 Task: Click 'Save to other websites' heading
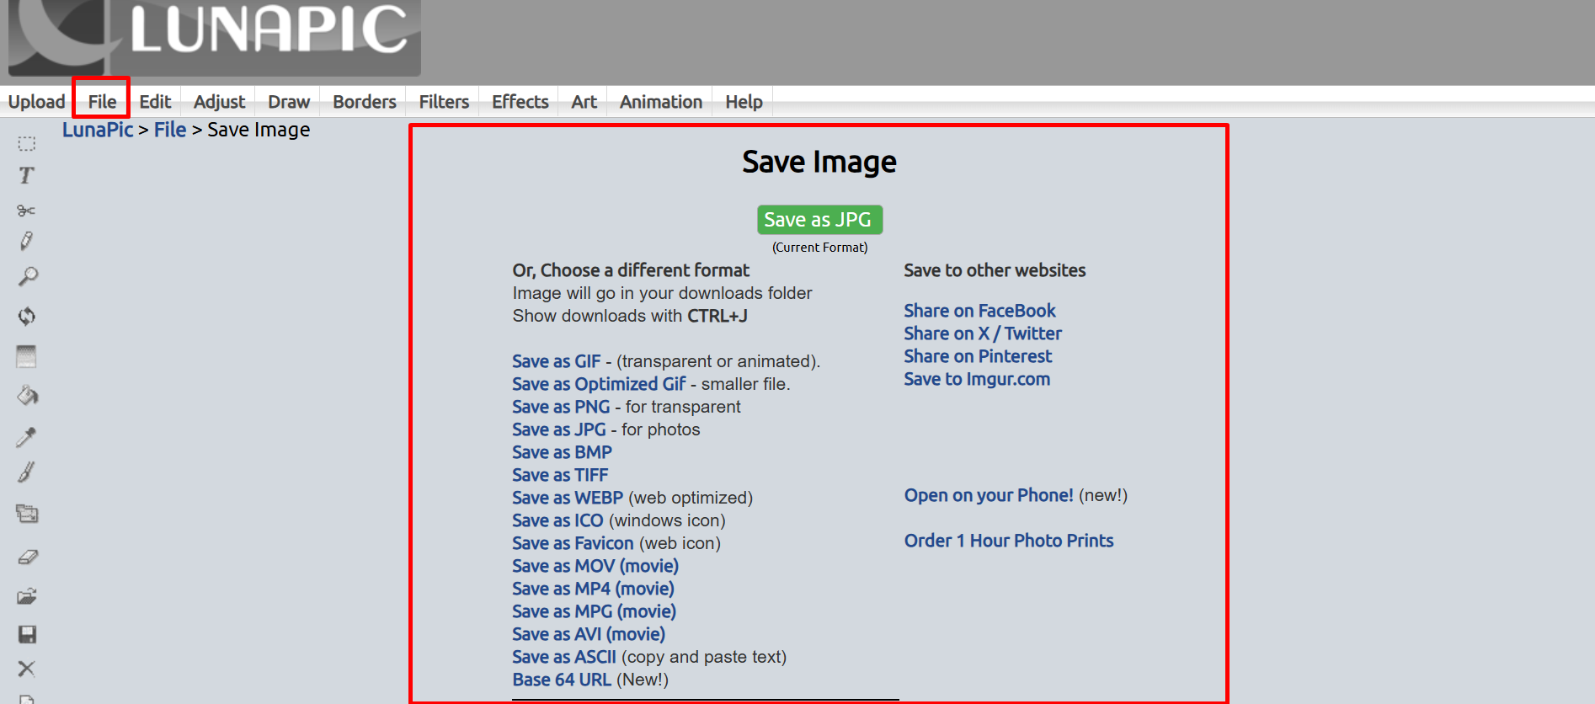tap(995, 270)
